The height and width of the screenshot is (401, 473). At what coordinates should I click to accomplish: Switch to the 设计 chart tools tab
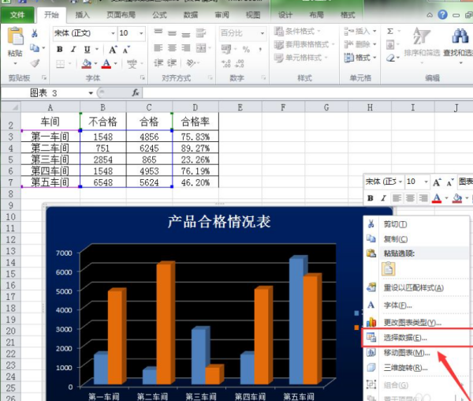(285, 15)
